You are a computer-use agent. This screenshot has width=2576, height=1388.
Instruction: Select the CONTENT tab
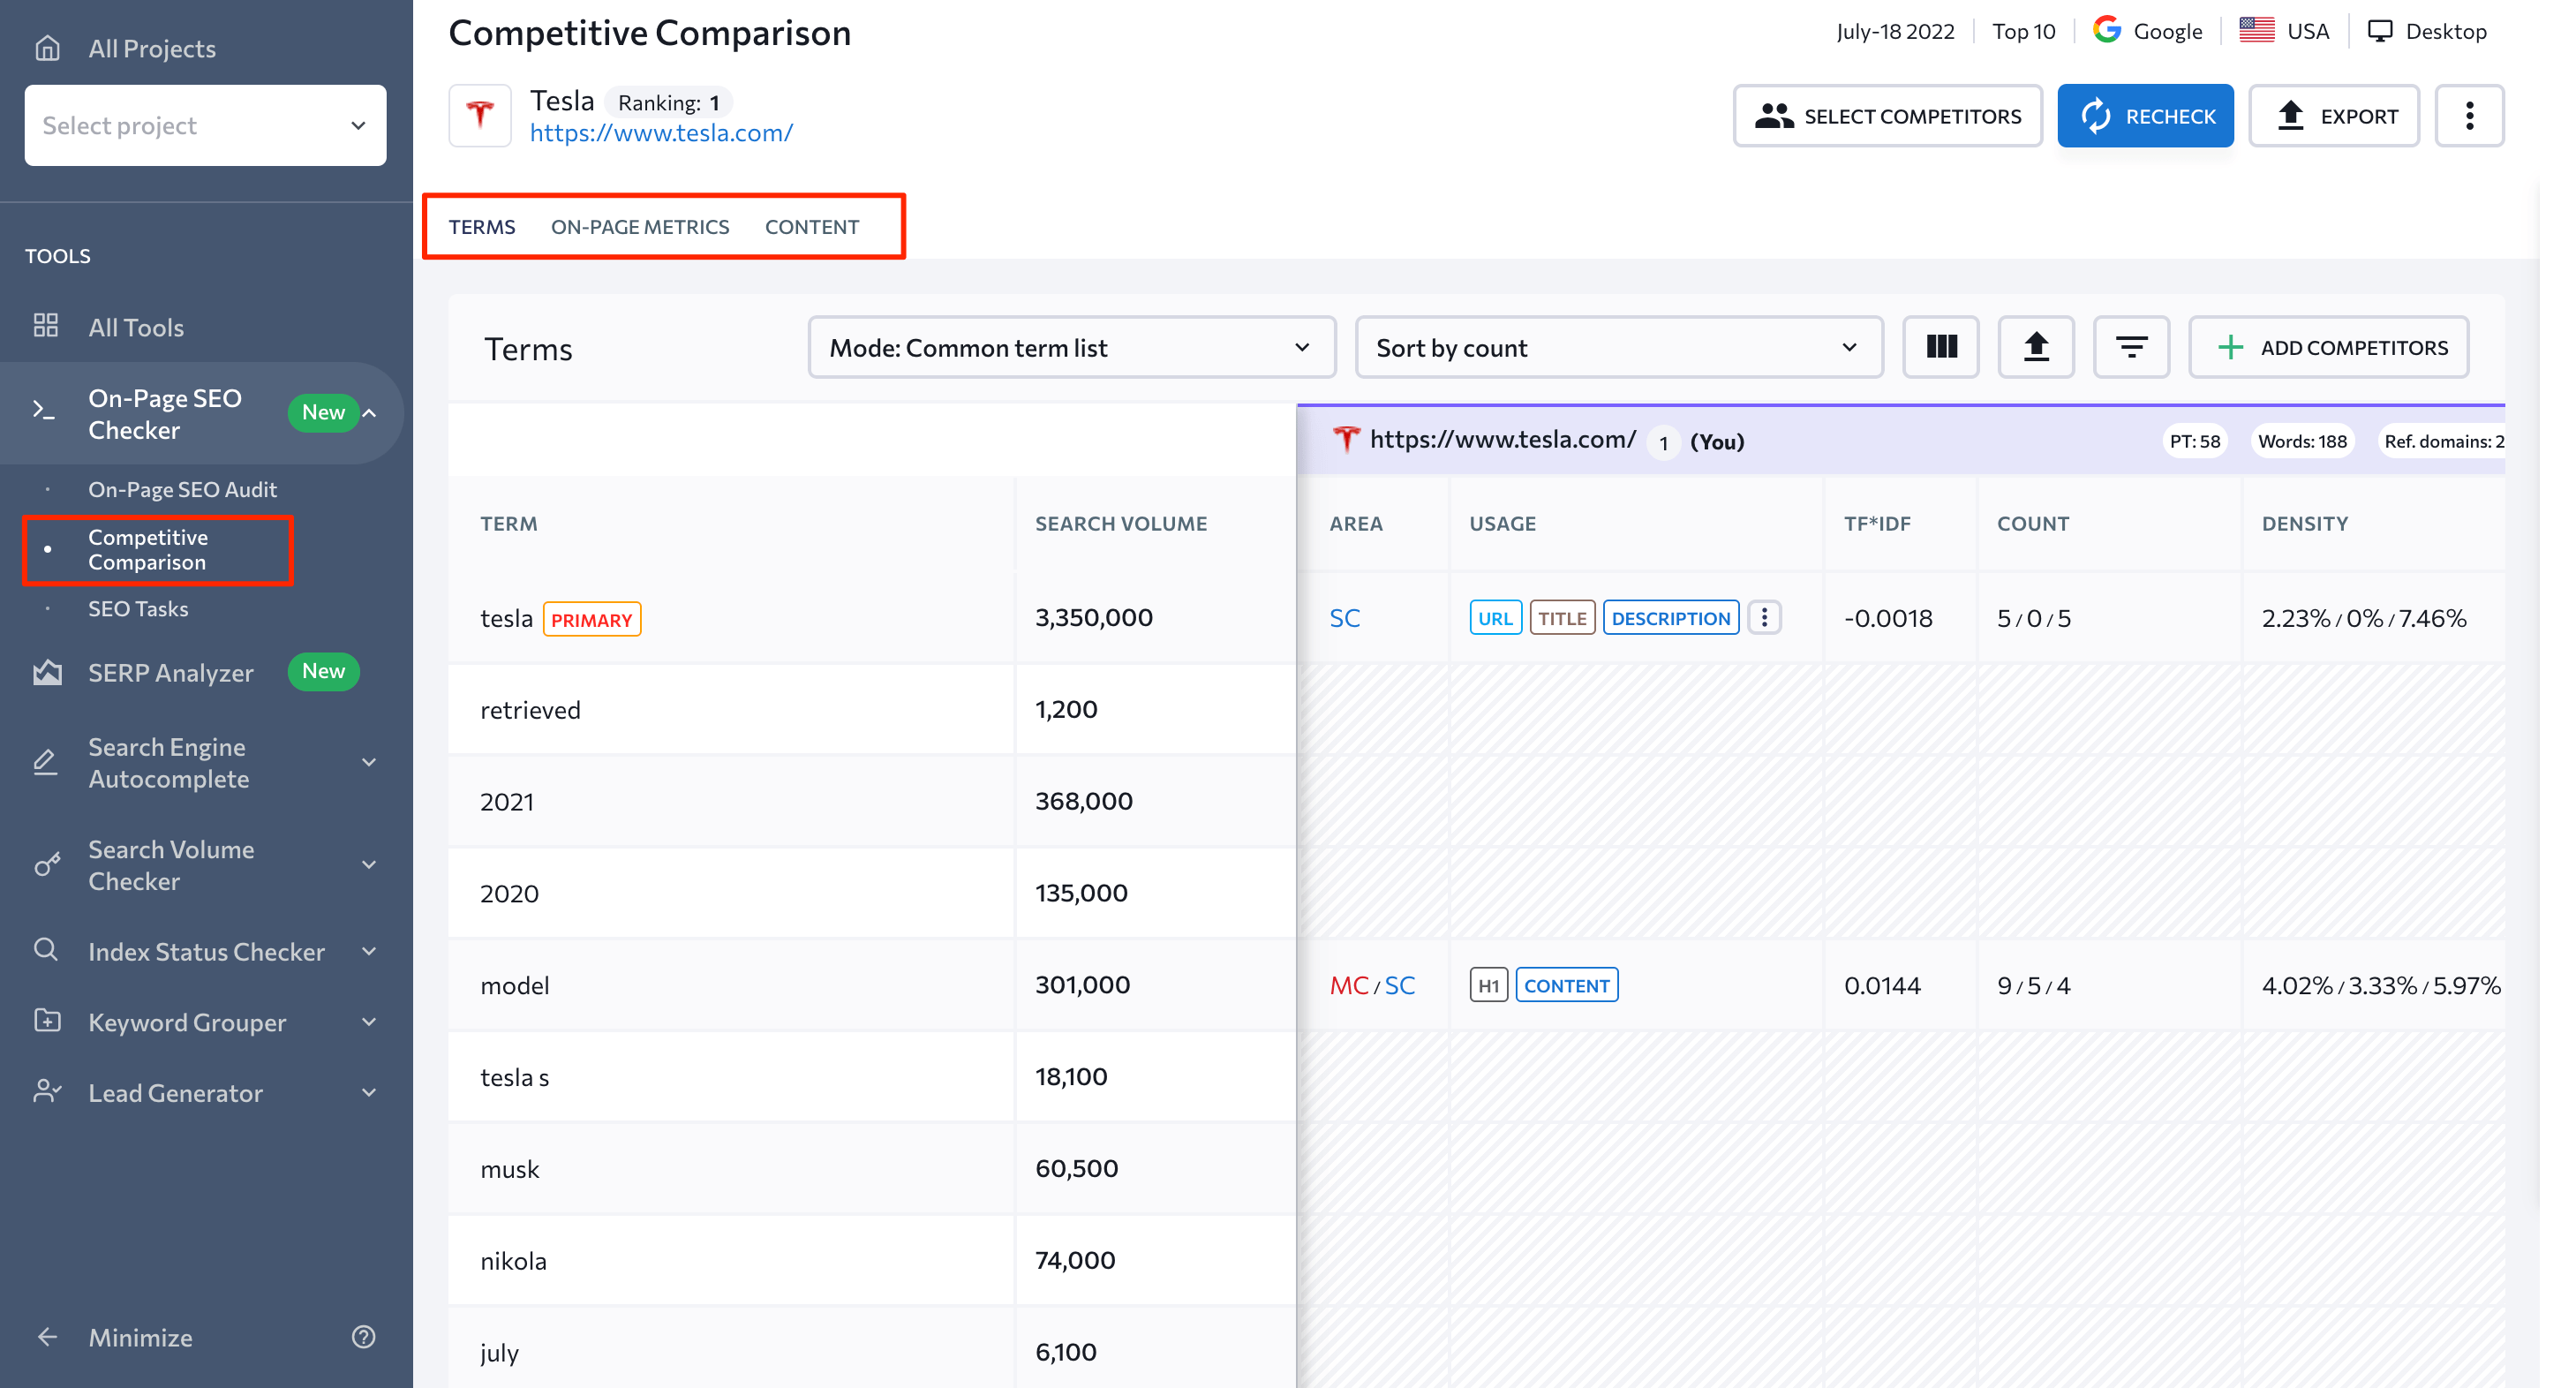tap(813, 224)
